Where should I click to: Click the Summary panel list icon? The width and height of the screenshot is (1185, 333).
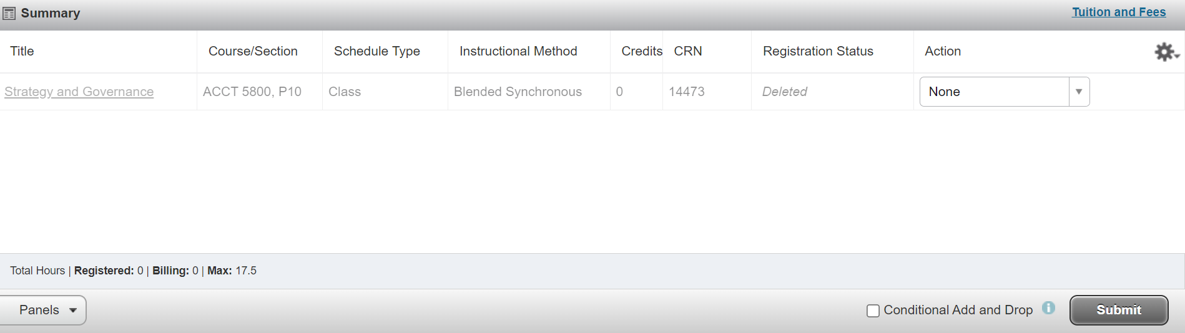pos(9,13)
